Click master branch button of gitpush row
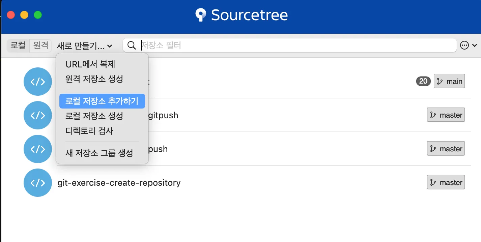Image resolution: width=481 pixels, height=242 pixels. pyautogui.click(x=446, y=115)
